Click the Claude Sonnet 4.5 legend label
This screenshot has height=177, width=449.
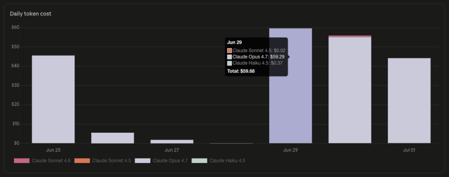111,161
